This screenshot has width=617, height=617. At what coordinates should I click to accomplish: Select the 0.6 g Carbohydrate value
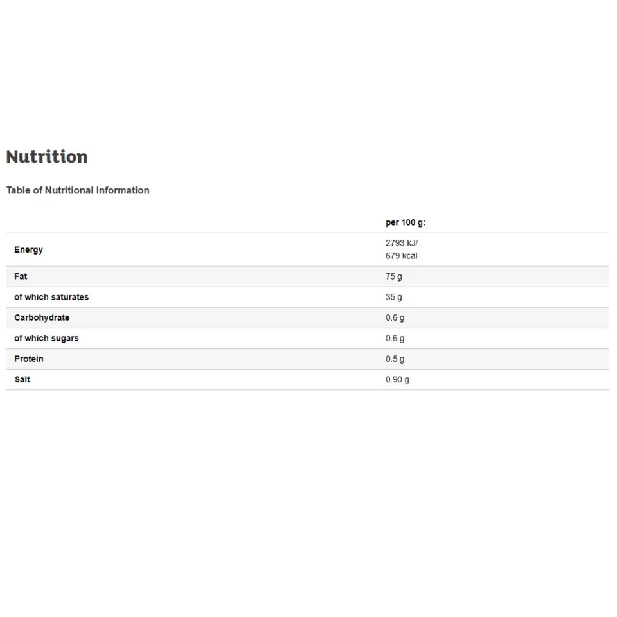[x=395, y=317]
